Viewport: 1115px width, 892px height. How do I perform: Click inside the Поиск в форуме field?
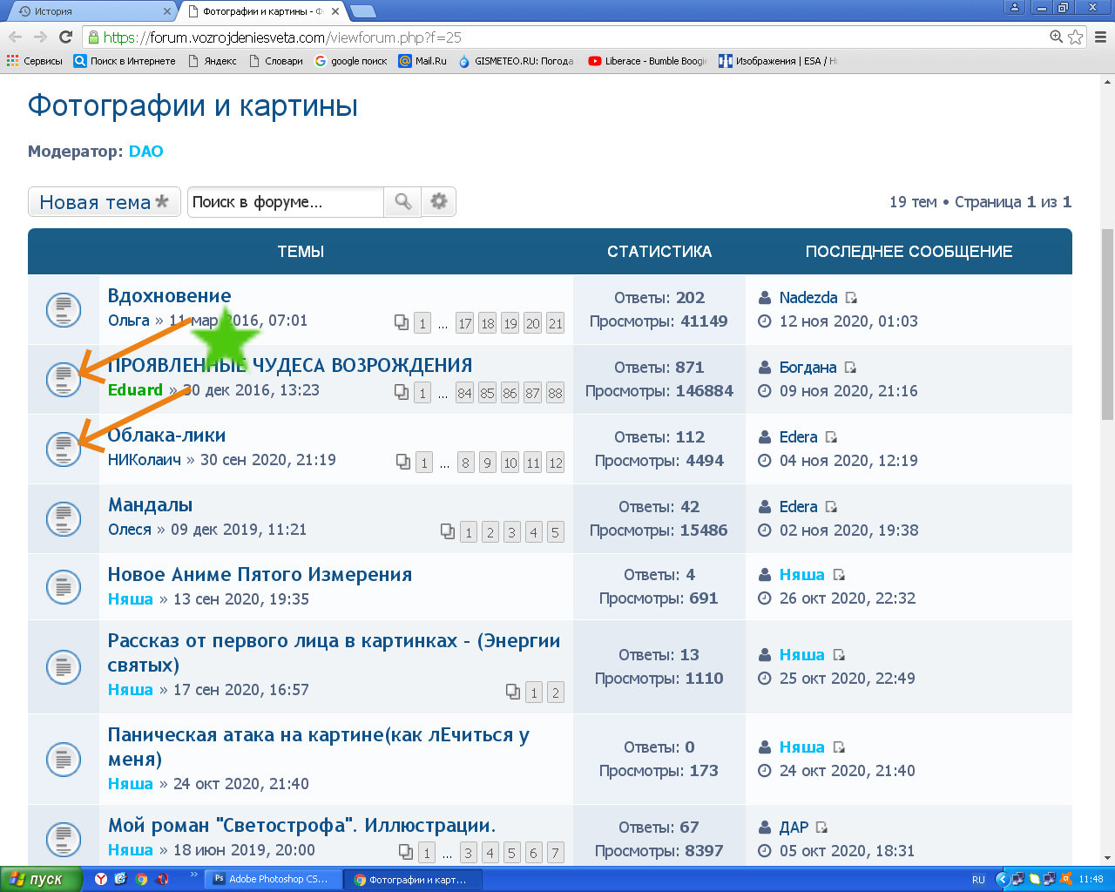tap(285, 202)
